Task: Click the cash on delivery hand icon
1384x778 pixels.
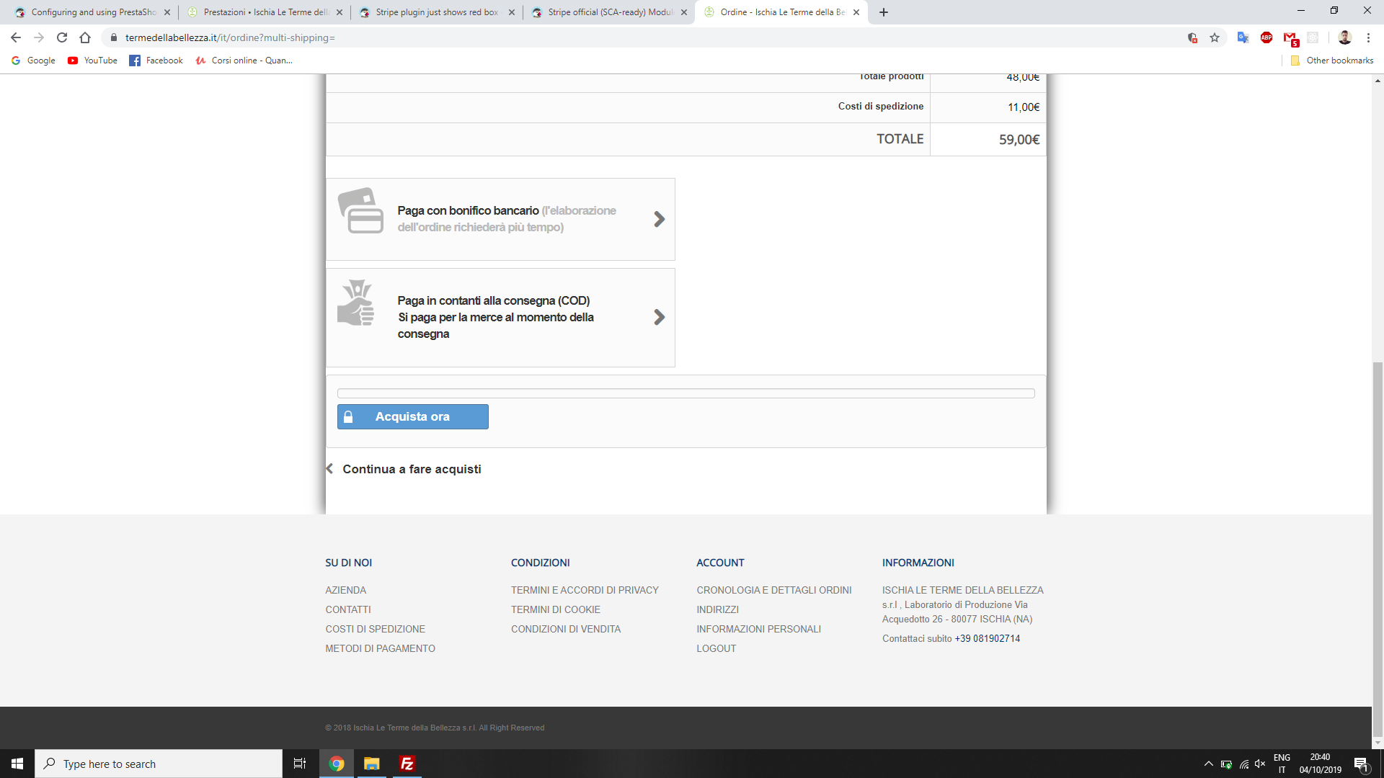Action: click(356, 303)
